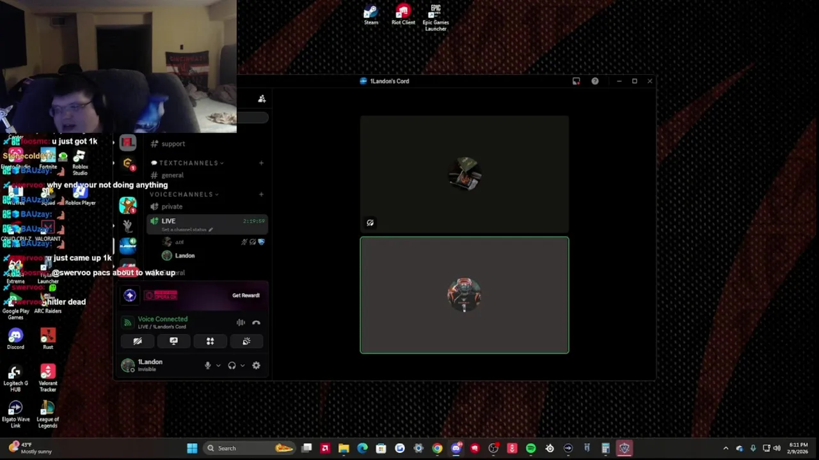819x460 pixels.
Task: Open the Rust desktop shortcut
Action: pyautogui.click(x=48, y=339)
